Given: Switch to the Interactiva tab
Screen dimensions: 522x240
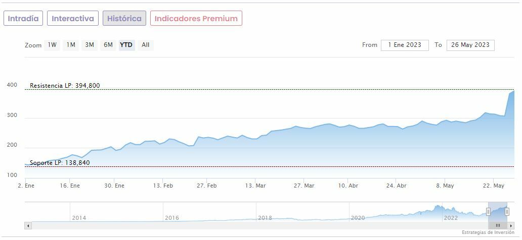Looking at the screenshot, I should (x=73, y=19).
